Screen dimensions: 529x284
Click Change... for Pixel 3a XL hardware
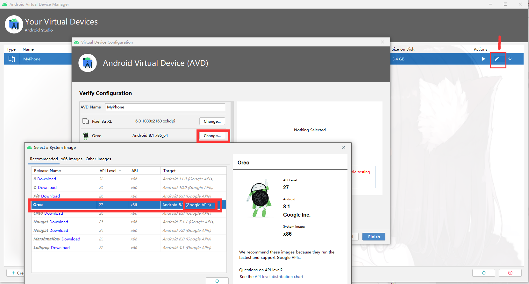click(212, 121)
